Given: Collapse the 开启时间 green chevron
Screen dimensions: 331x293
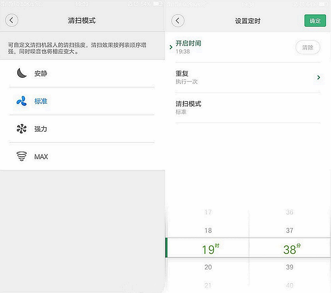Looking at the screenshot, I should 171,47.
